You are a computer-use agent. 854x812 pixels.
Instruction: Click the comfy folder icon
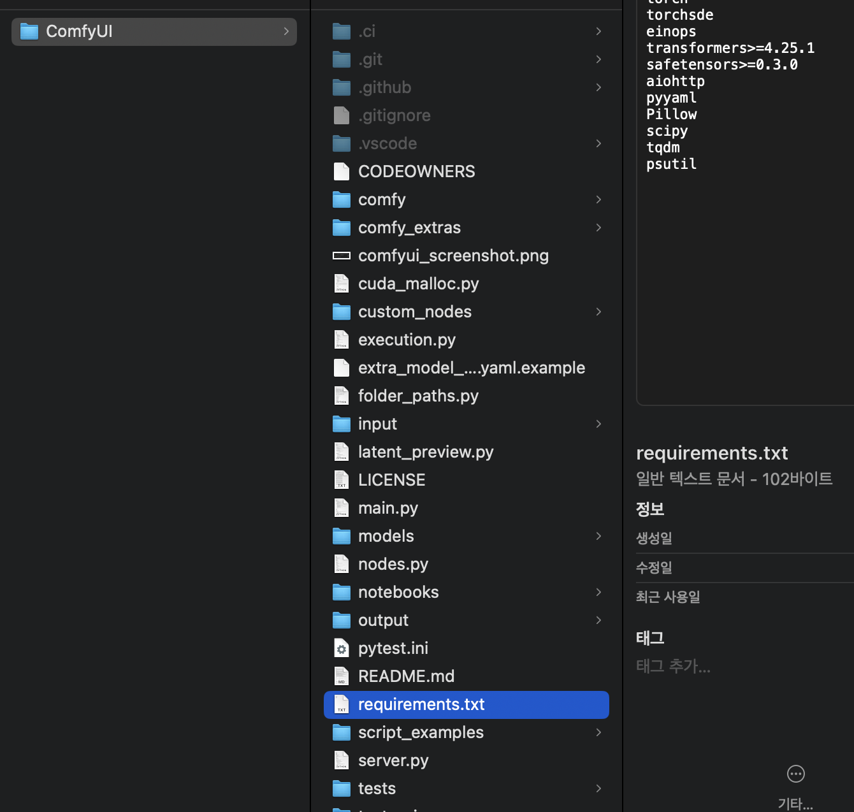(x=342, y=199)
